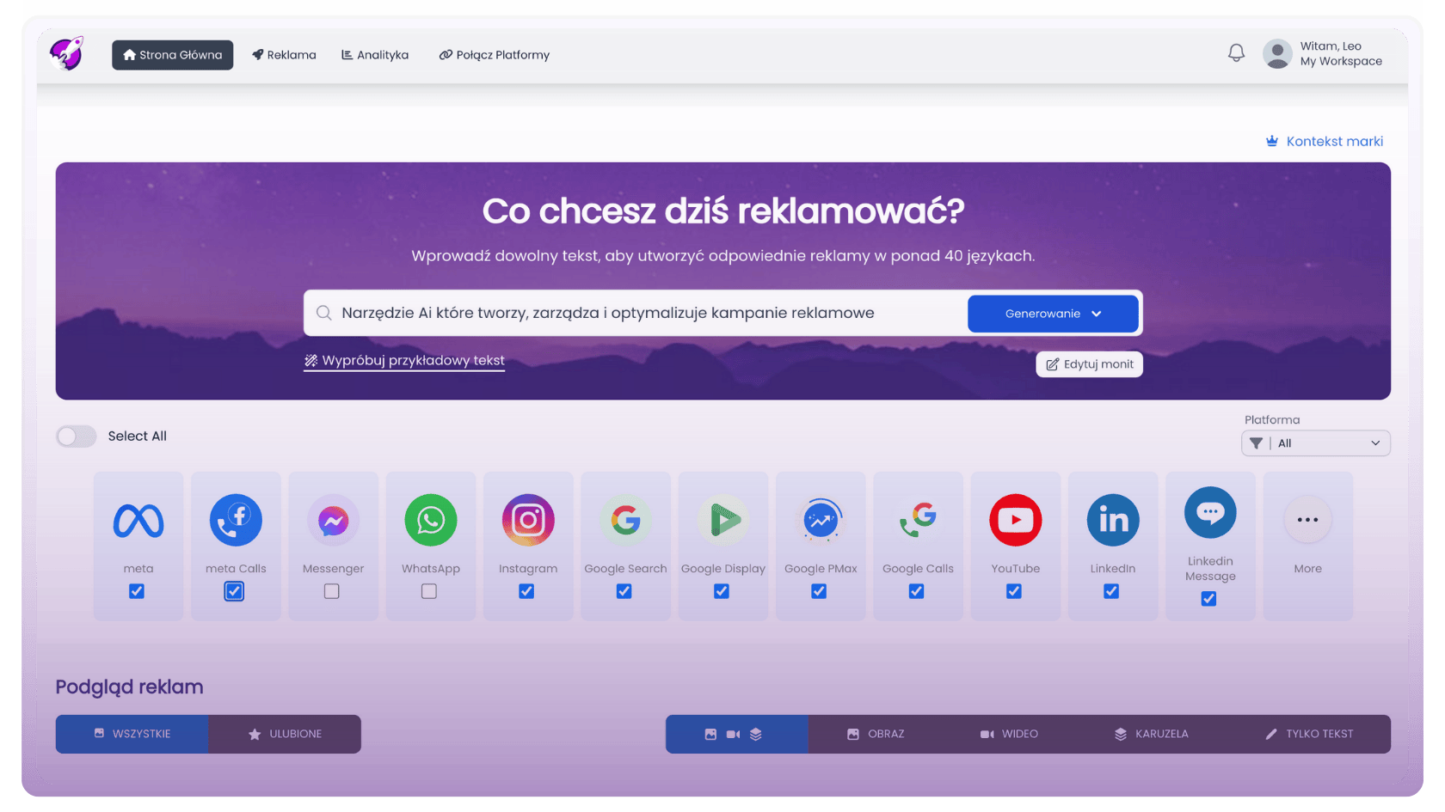The height and width of the screenshot is (812, 1445).
Task: Click the Google Calls icon
Action: click(918, 520)
